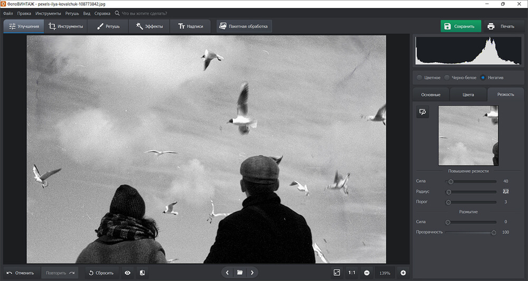Open the folder browse icon

[240, 273]
